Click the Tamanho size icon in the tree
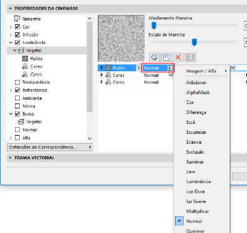The height and width of the screenshot is (233, 247). 17,19
